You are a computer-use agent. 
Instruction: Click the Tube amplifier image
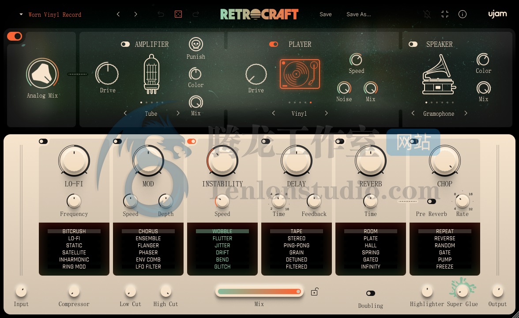(x=151, y=75)
